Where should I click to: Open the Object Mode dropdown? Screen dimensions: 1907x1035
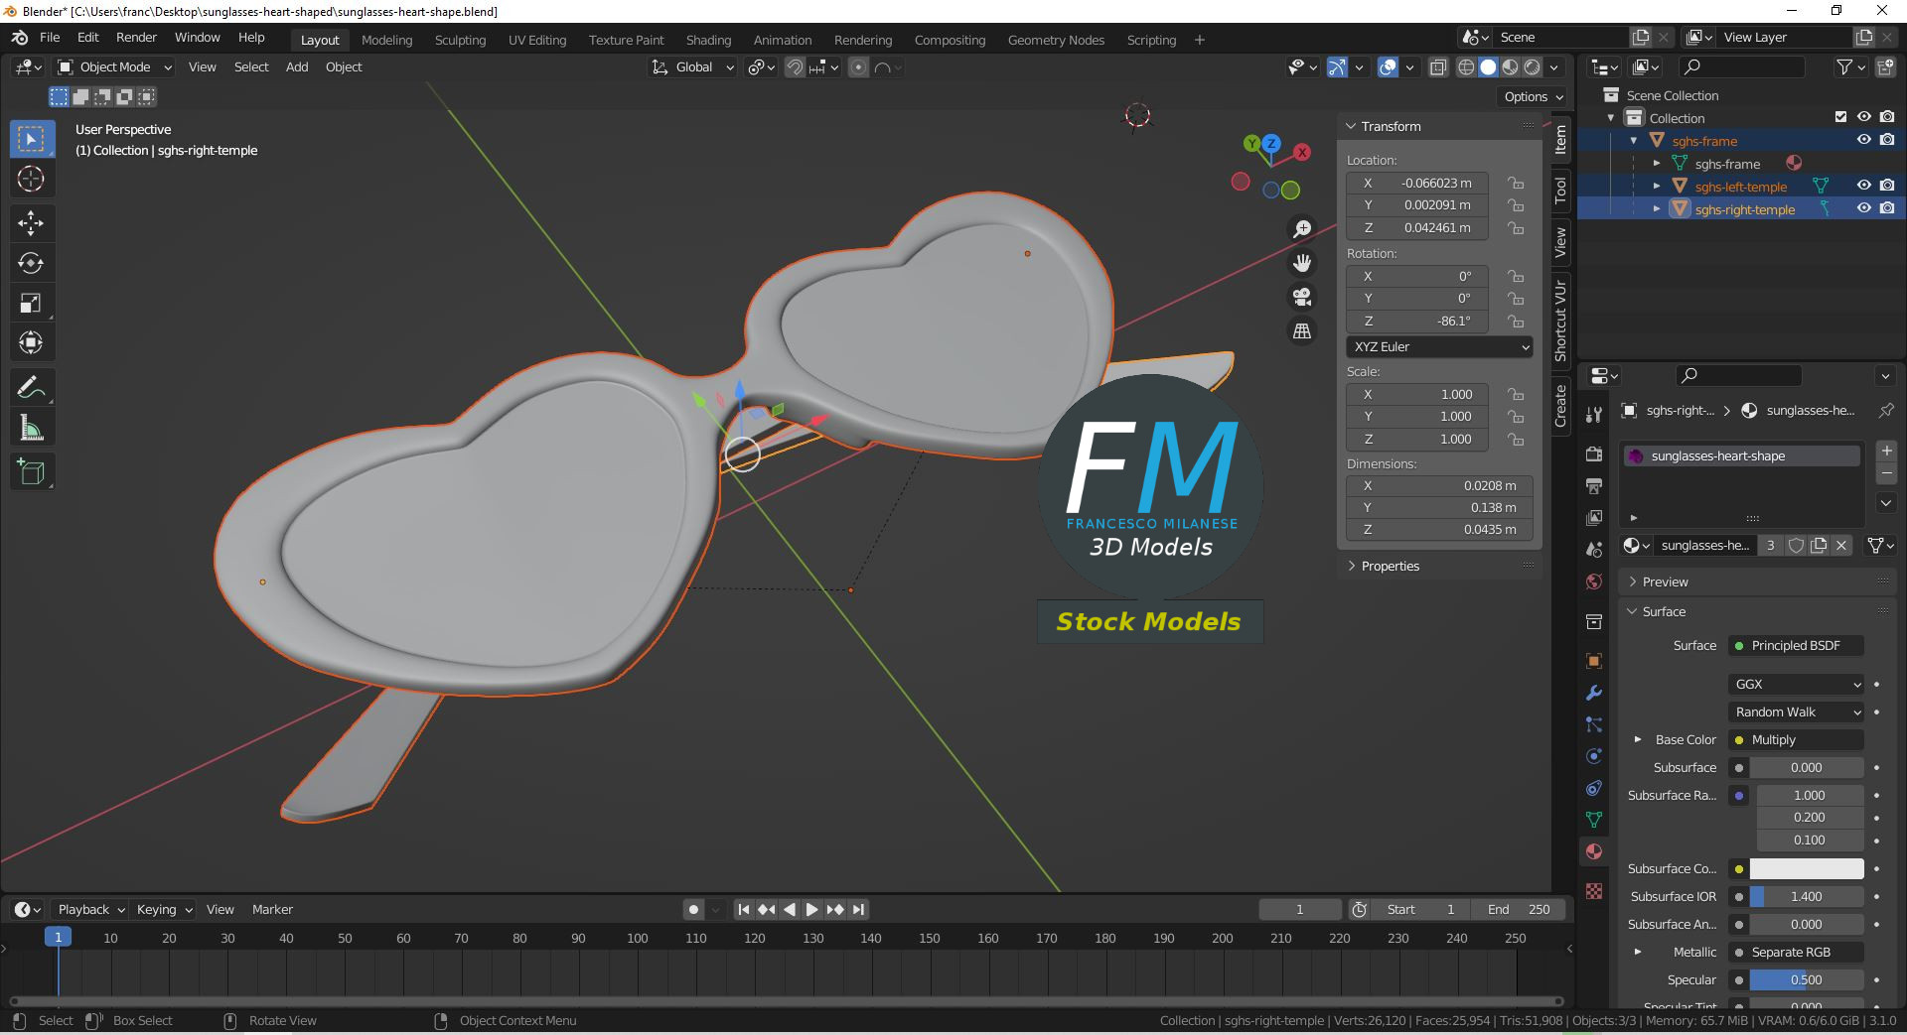tap(114, 66)
